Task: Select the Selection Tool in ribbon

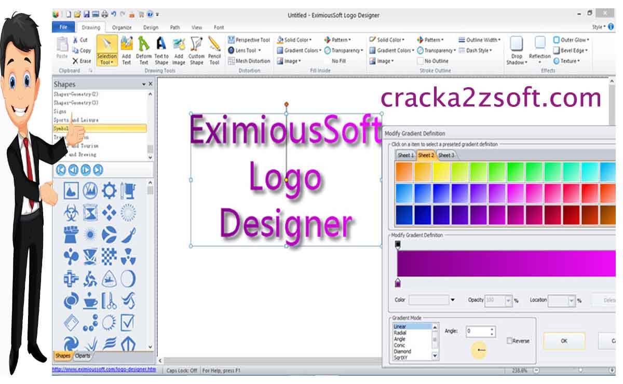Action: [107, 51]
